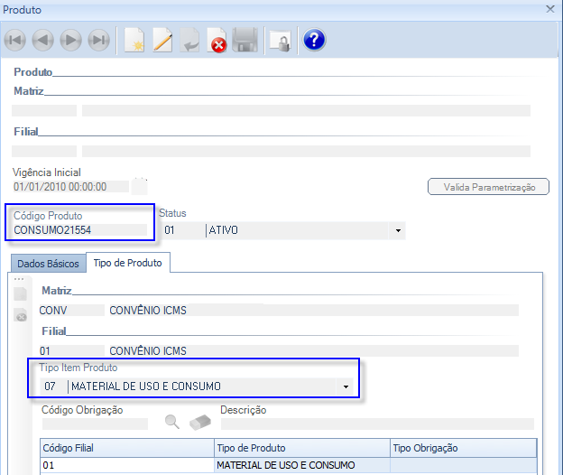Create a new product record

(134, 40)
